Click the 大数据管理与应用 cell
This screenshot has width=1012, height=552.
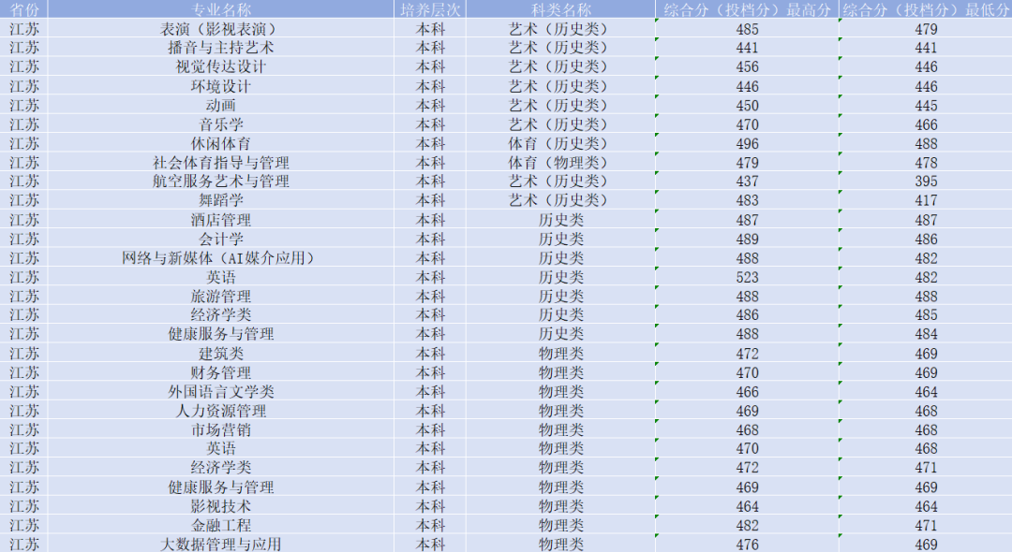(221, 545)
